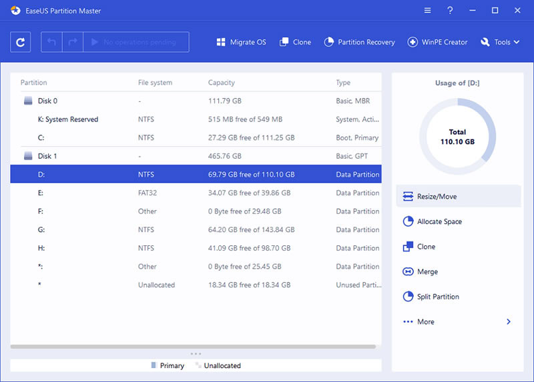Click the refresh disk information icon
Screen dimensions: 534x382
(21, 42)
